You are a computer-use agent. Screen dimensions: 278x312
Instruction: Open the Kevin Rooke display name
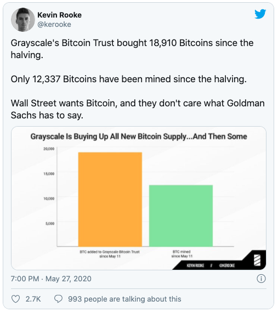pos(60,15)
